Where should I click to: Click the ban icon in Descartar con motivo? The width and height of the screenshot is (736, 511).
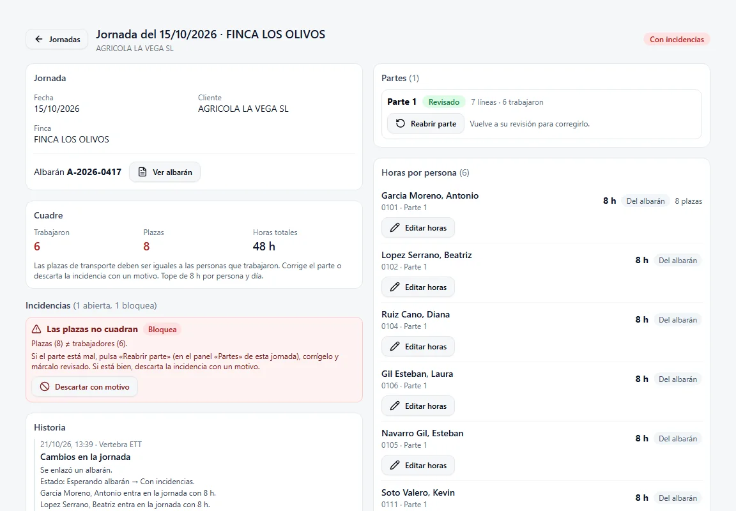tap(45, 387)
